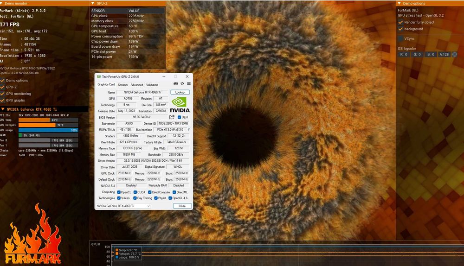
Task: Toggle the PhysX checkbox
Action: click(155, 198)
